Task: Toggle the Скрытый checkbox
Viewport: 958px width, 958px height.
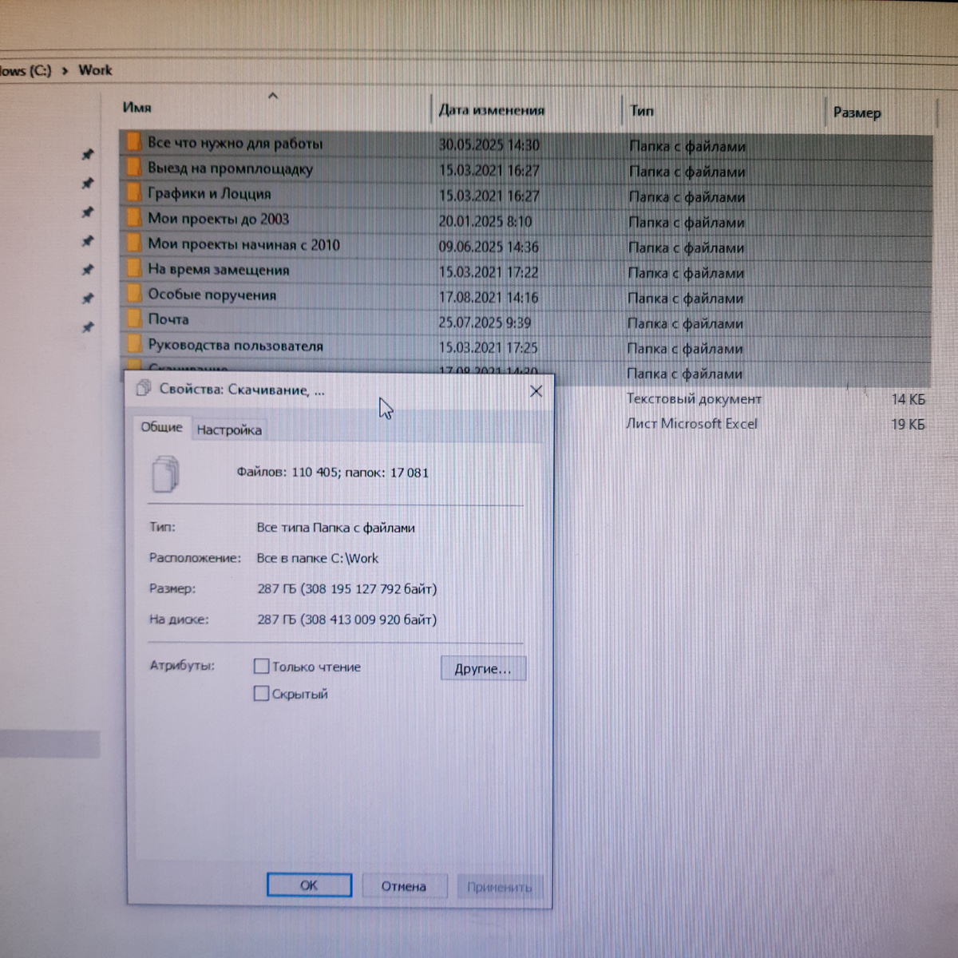Action: pos(261,693)
